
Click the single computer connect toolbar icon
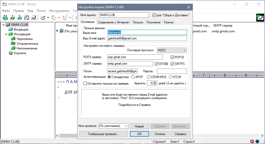click(x=34, y=17)
